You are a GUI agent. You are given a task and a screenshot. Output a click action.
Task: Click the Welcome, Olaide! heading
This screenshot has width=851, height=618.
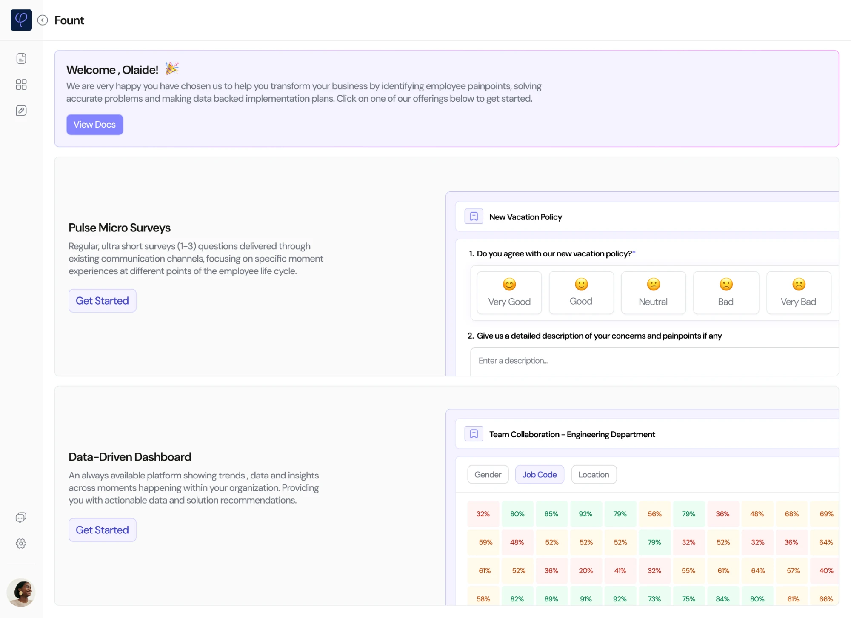[112, 69]
